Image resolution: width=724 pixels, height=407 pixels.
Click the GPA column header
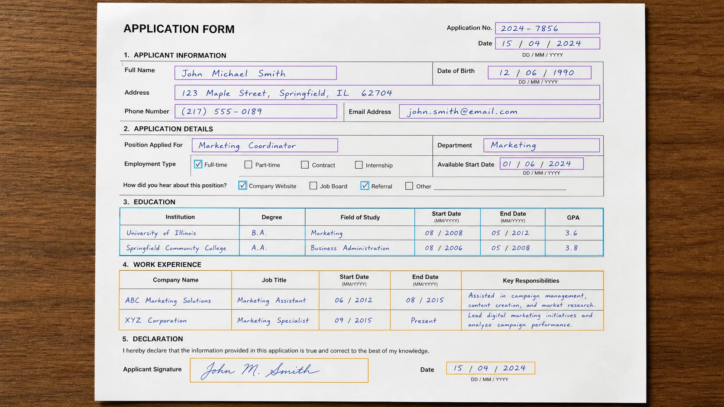point(573,218)
